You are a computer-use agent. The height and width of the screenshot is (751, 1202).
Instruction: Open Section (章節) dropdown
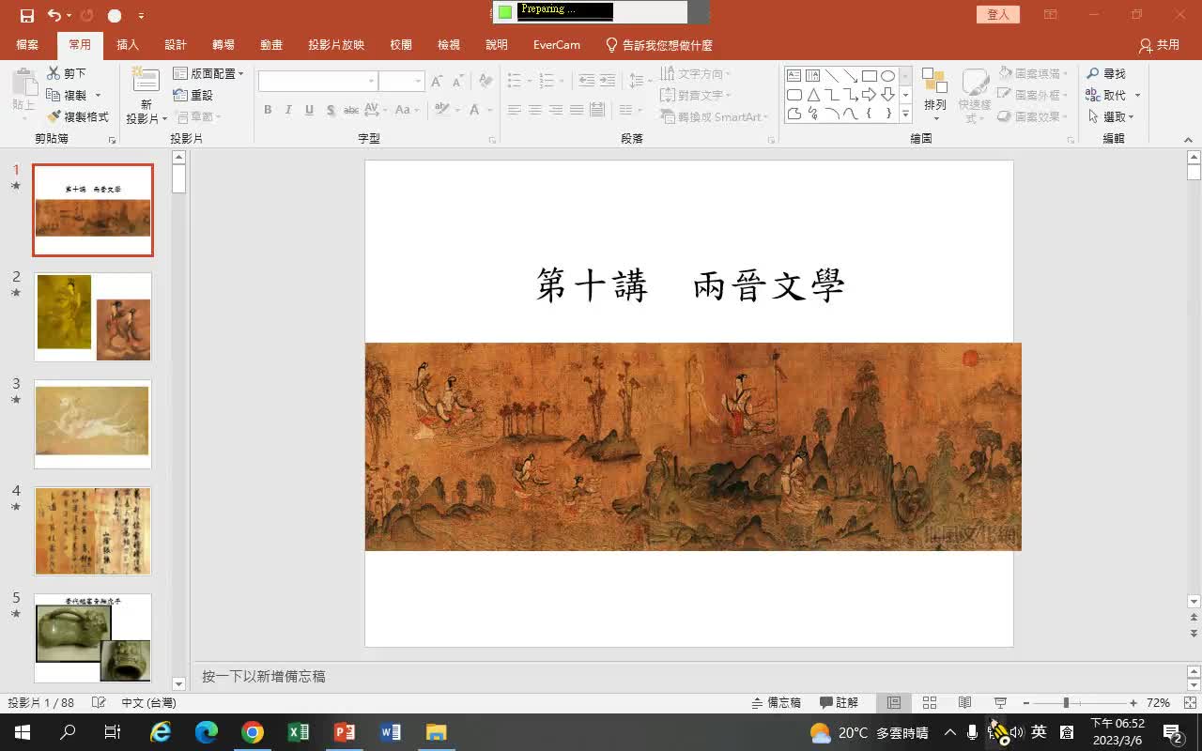click(198, 116)
